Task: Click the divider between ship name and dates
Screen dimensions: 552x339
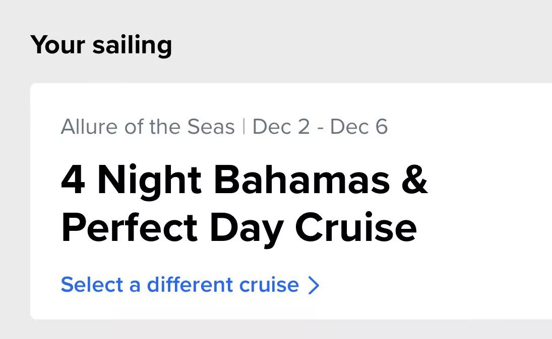Action: coord(243,127)
